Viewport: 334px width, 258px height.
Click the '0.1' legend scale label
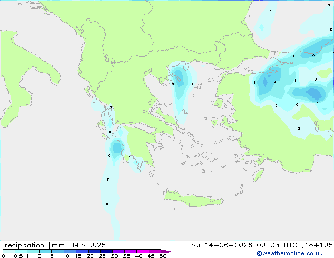point(6,256)
